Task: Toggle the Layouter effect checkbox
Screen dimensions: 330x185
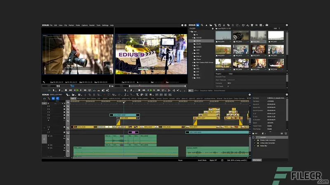Action: (x=255, y=137)
